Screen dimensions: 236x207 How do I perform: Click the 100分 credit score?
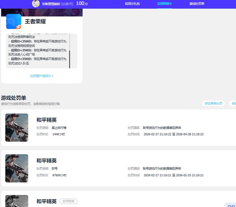[82, 3]
